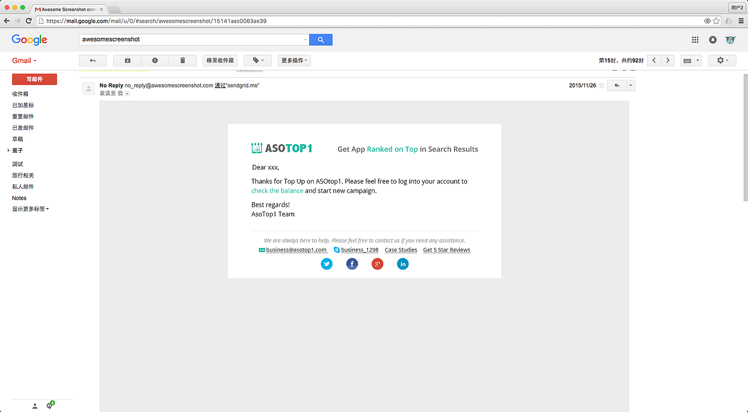
Task: Show details of recipient 发送至 我
Action: pos(127,93)
